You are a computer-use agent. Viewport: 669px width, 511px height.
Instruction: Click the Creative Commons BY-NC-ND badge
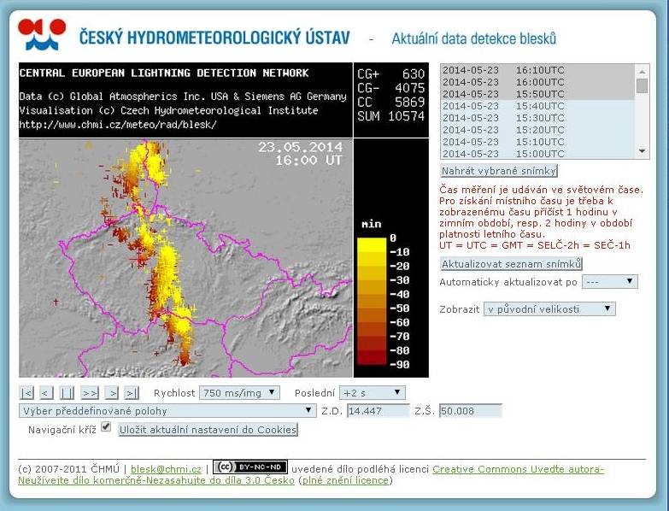point(250,467)
